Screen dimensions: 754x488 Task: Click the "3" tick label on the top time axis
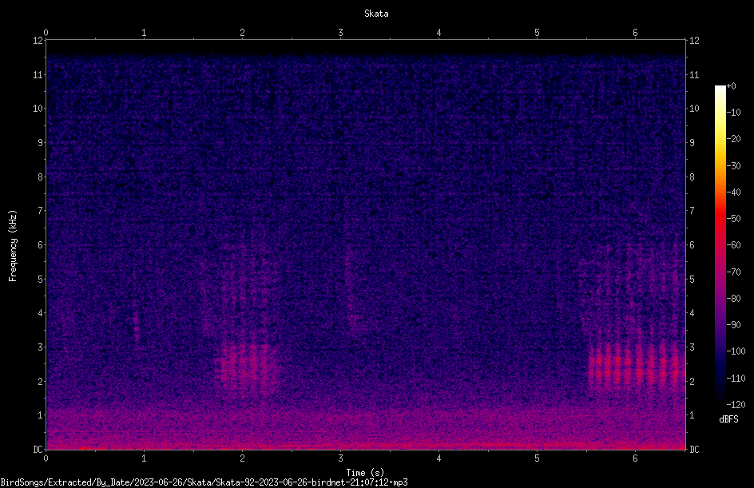point(340,33)
